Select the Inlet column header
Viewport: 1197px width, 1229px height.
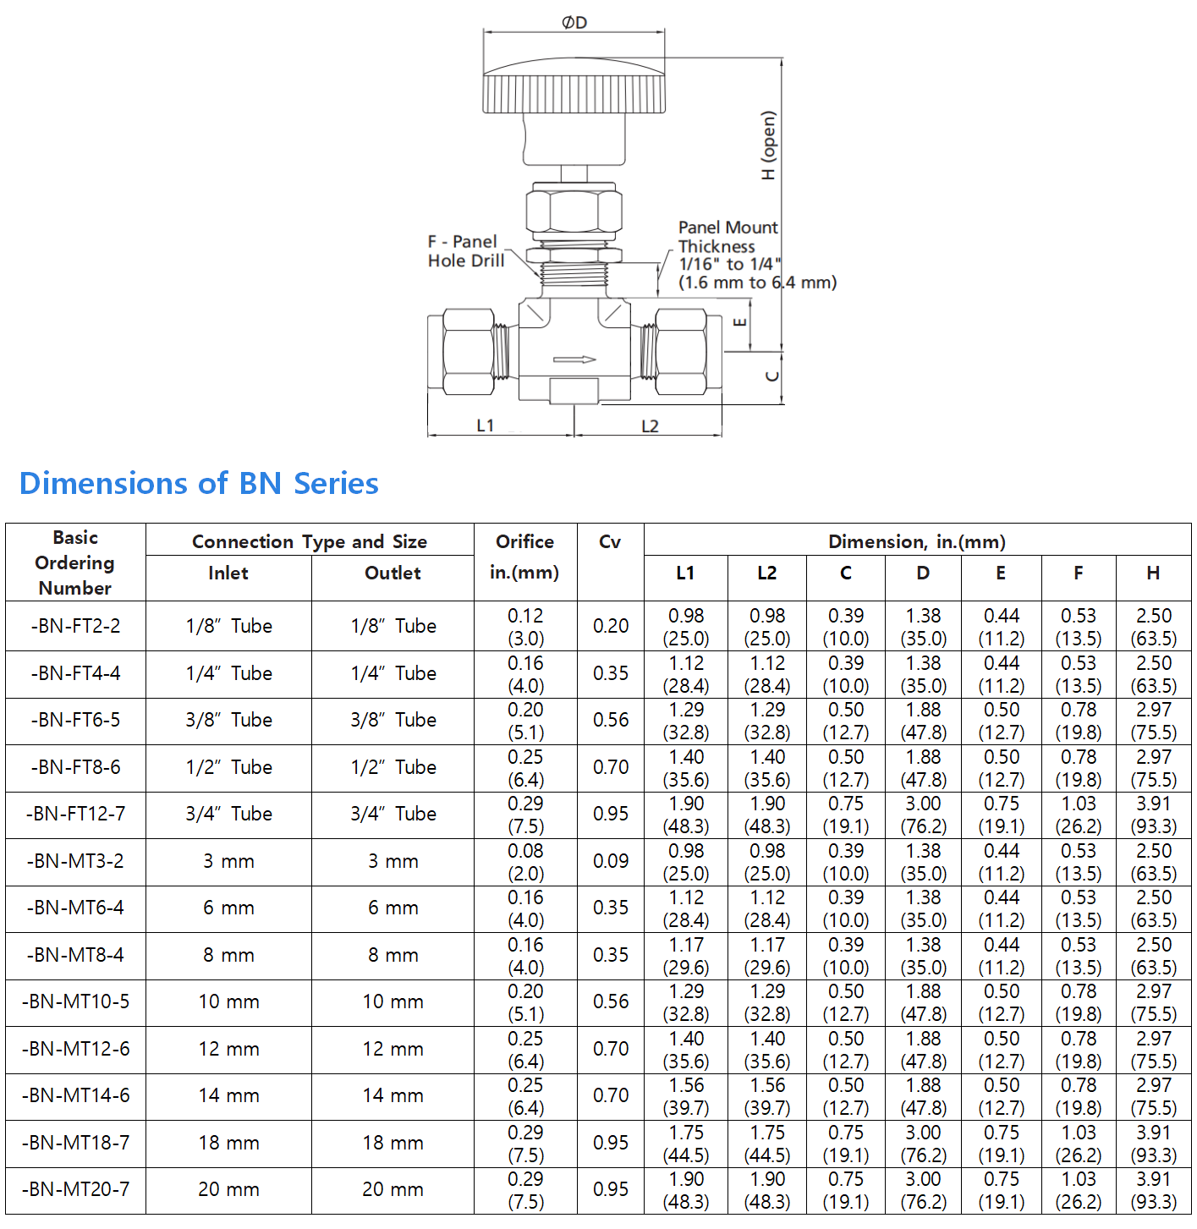pyautogui.click(x=228, y=573)
